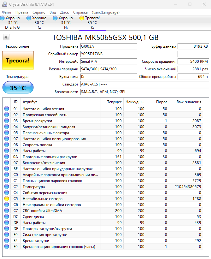
Task: Click raw value 210454380579
Action: click(x=188, y=187)
